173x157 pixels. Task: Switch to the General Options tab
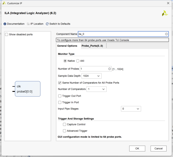(x=67, y=46)
